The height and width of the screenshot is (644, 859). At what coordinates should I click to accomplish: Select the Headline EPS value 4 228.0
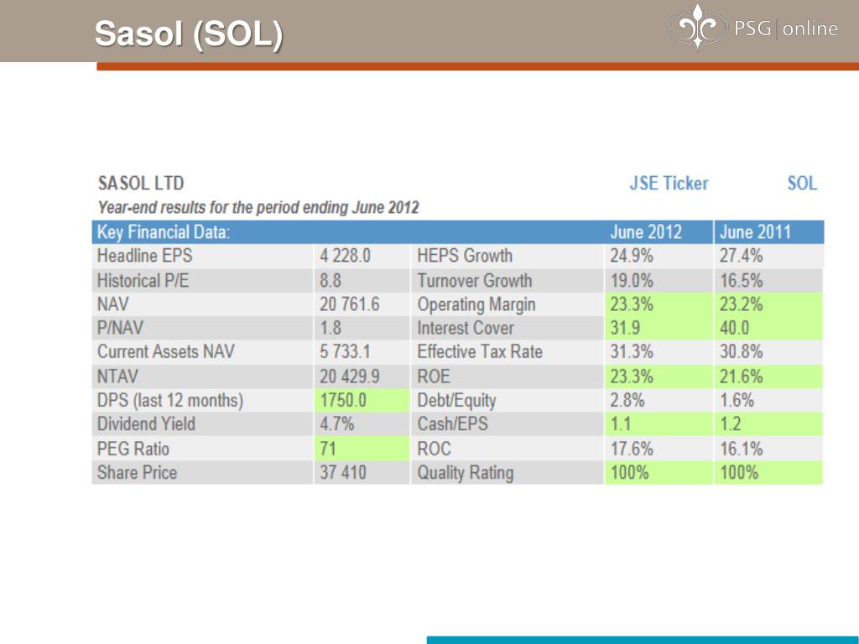pos(345,256)
